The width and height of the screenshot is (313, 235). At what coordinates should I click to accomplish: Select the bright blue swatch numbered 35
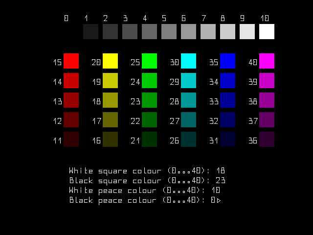[227, 61]
